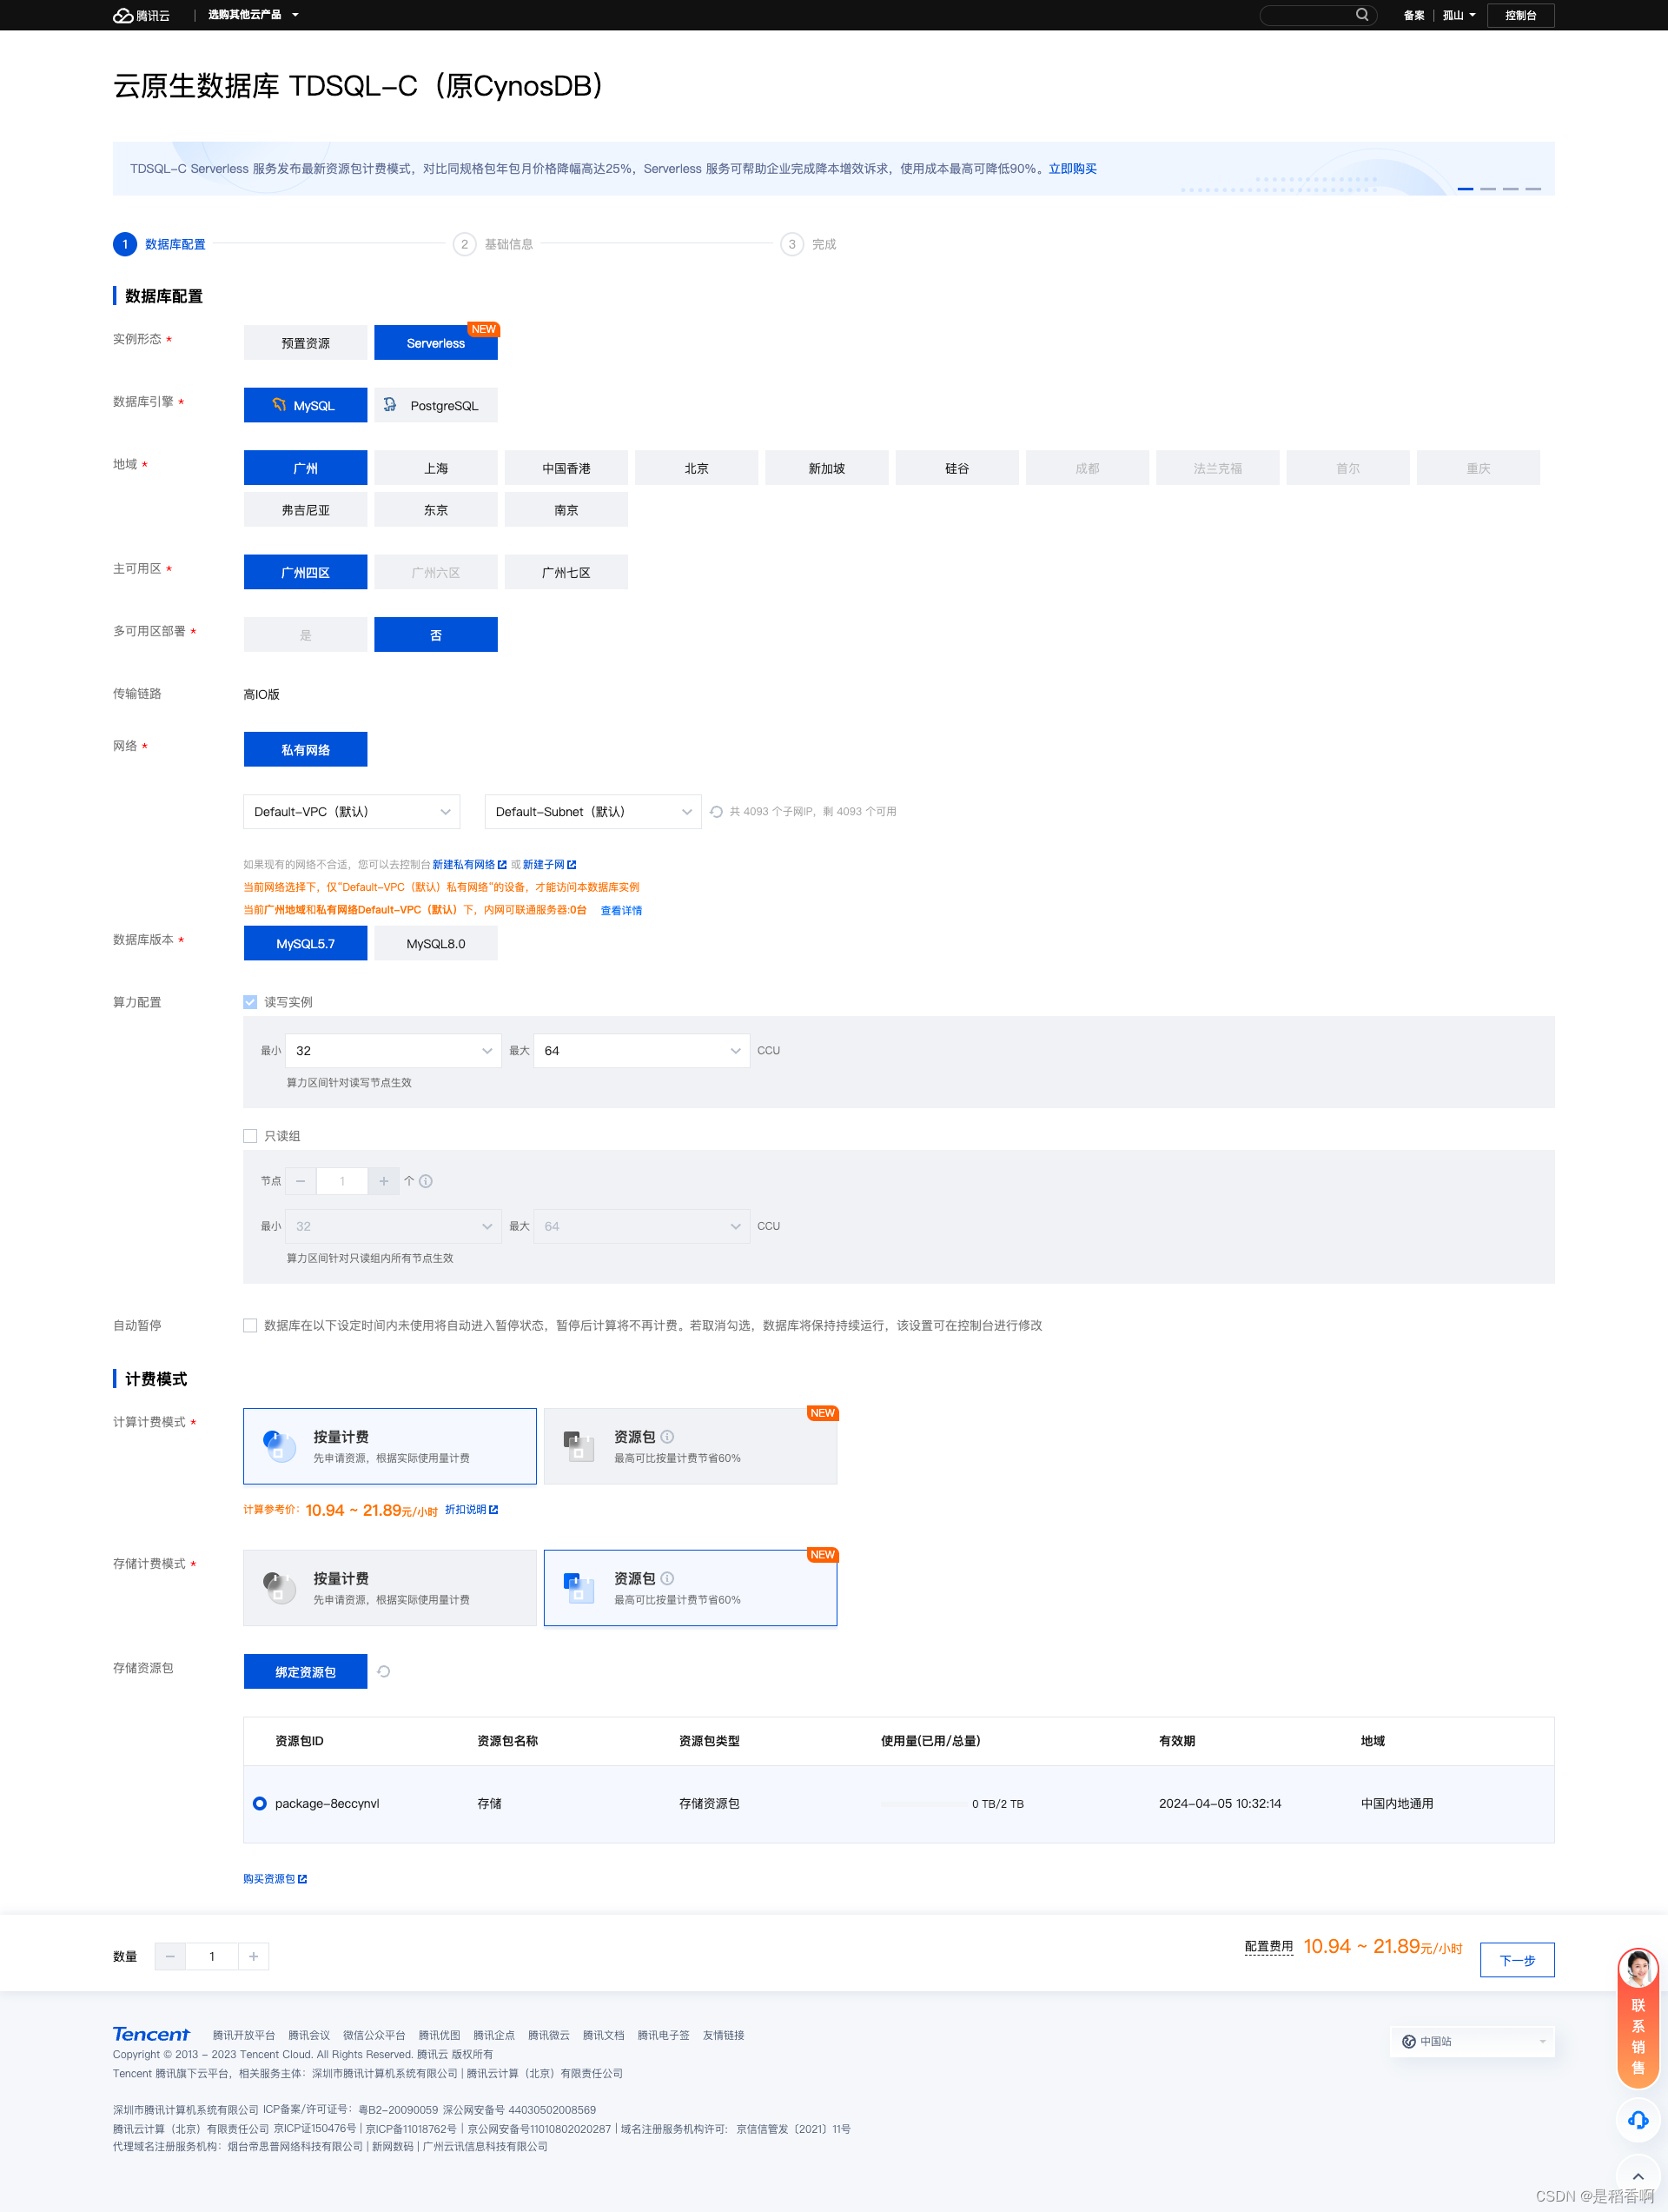
Task: Increase quantity with plus button
Action: click(x=254, y=1956)
